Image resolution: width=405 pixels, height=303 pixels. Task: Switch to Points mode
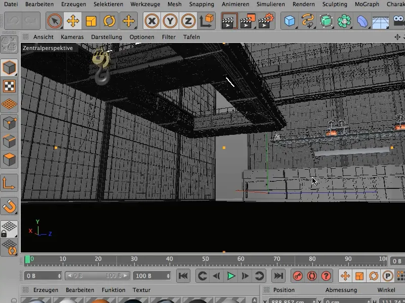pos(9,123)
